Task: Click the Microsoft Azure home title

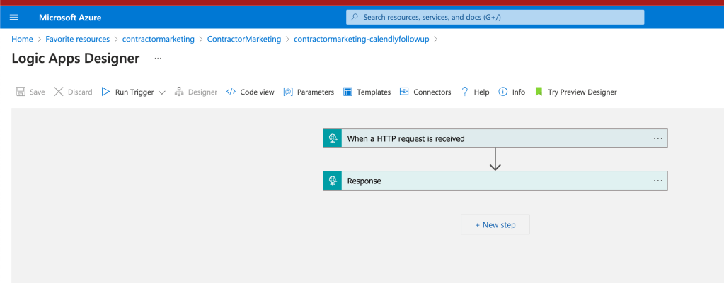Action: [70, 18]
